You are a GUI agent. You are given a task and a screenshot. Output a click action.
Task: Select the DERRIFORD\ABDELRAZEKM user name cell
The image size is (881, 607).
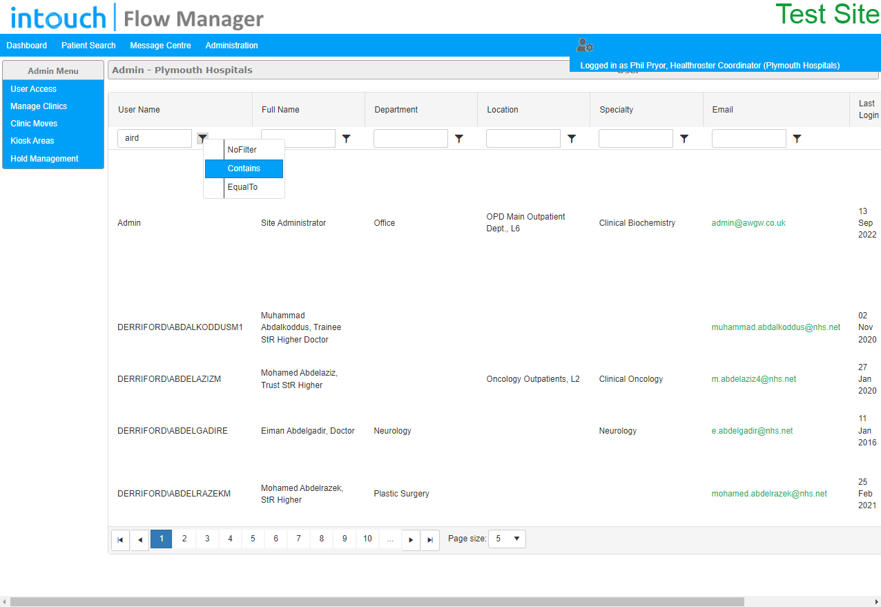click(174, 494)
